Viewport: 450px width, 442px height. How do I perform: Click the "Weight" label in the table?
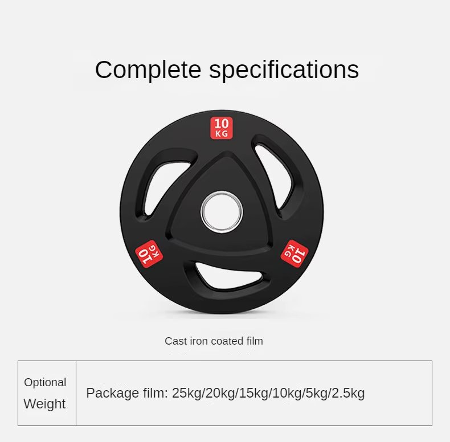pos(44,404)
